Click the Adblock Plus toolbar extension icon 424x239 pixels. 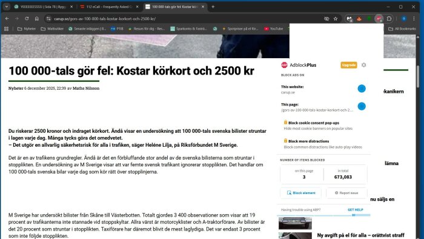pyautogui.click(x=379, y=19)
